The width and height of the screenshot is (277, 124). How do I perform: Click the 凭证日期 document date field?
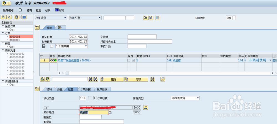pos(78,37)
